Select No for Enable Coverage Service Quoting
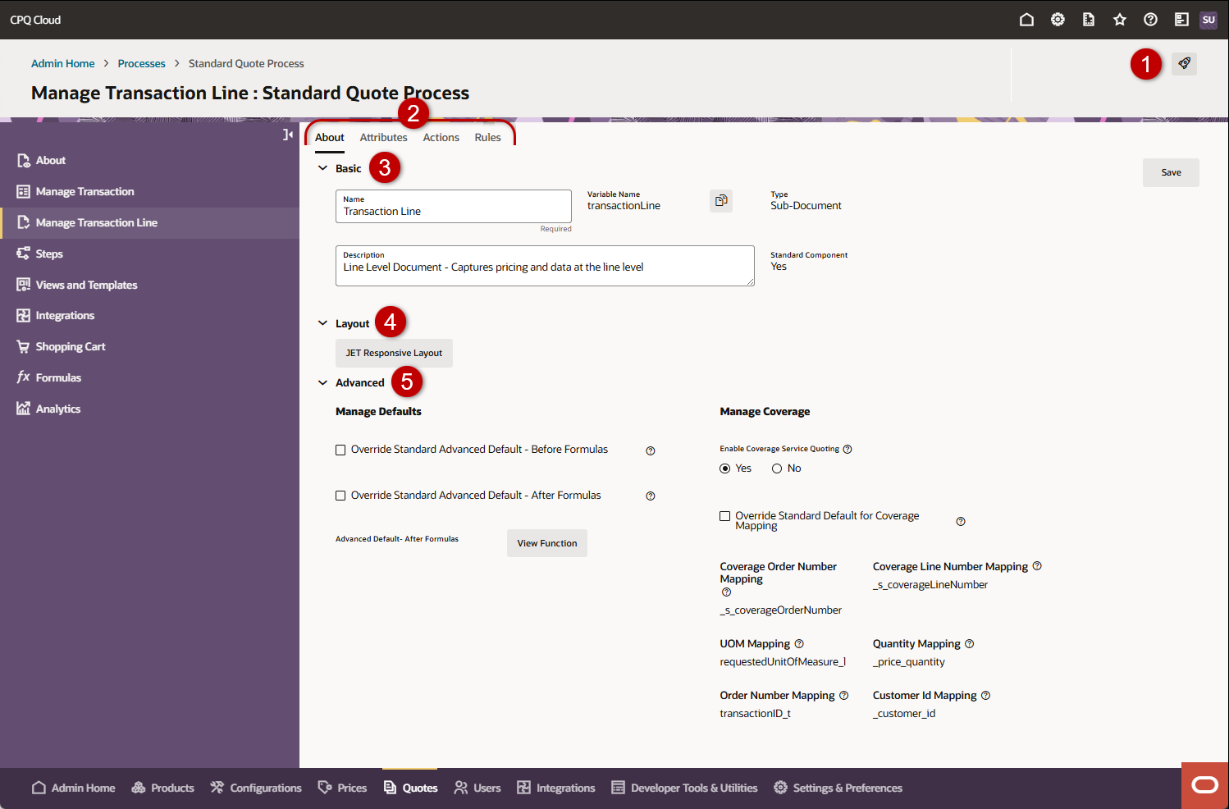The image size is (1229, 809). point(776,468)
